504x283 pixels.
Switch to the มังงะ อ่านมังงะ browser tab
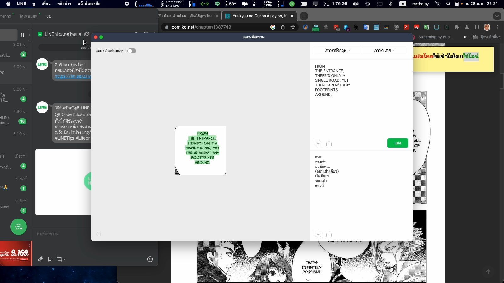pos(188,16)
